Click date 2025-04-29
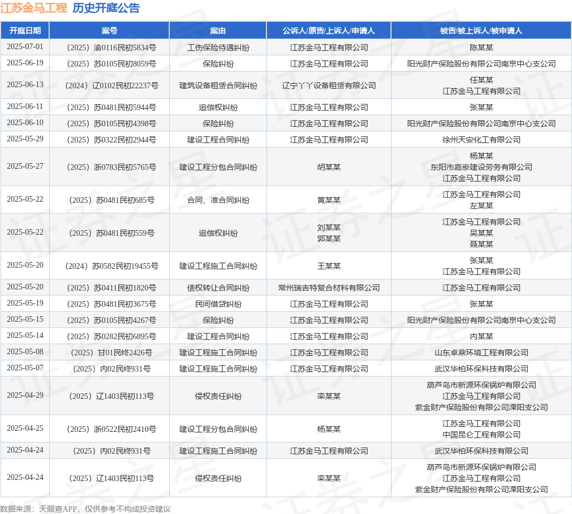572x514 pixels. point(25,395)
